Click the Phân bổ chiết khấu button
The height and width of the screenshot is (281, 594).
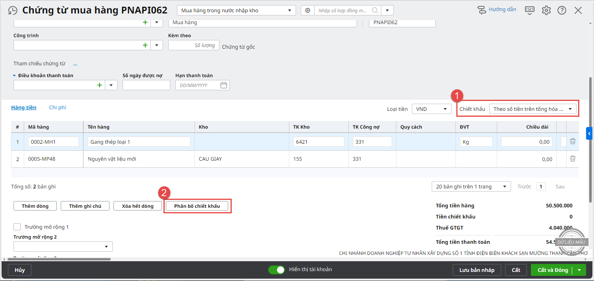point(197,206)
